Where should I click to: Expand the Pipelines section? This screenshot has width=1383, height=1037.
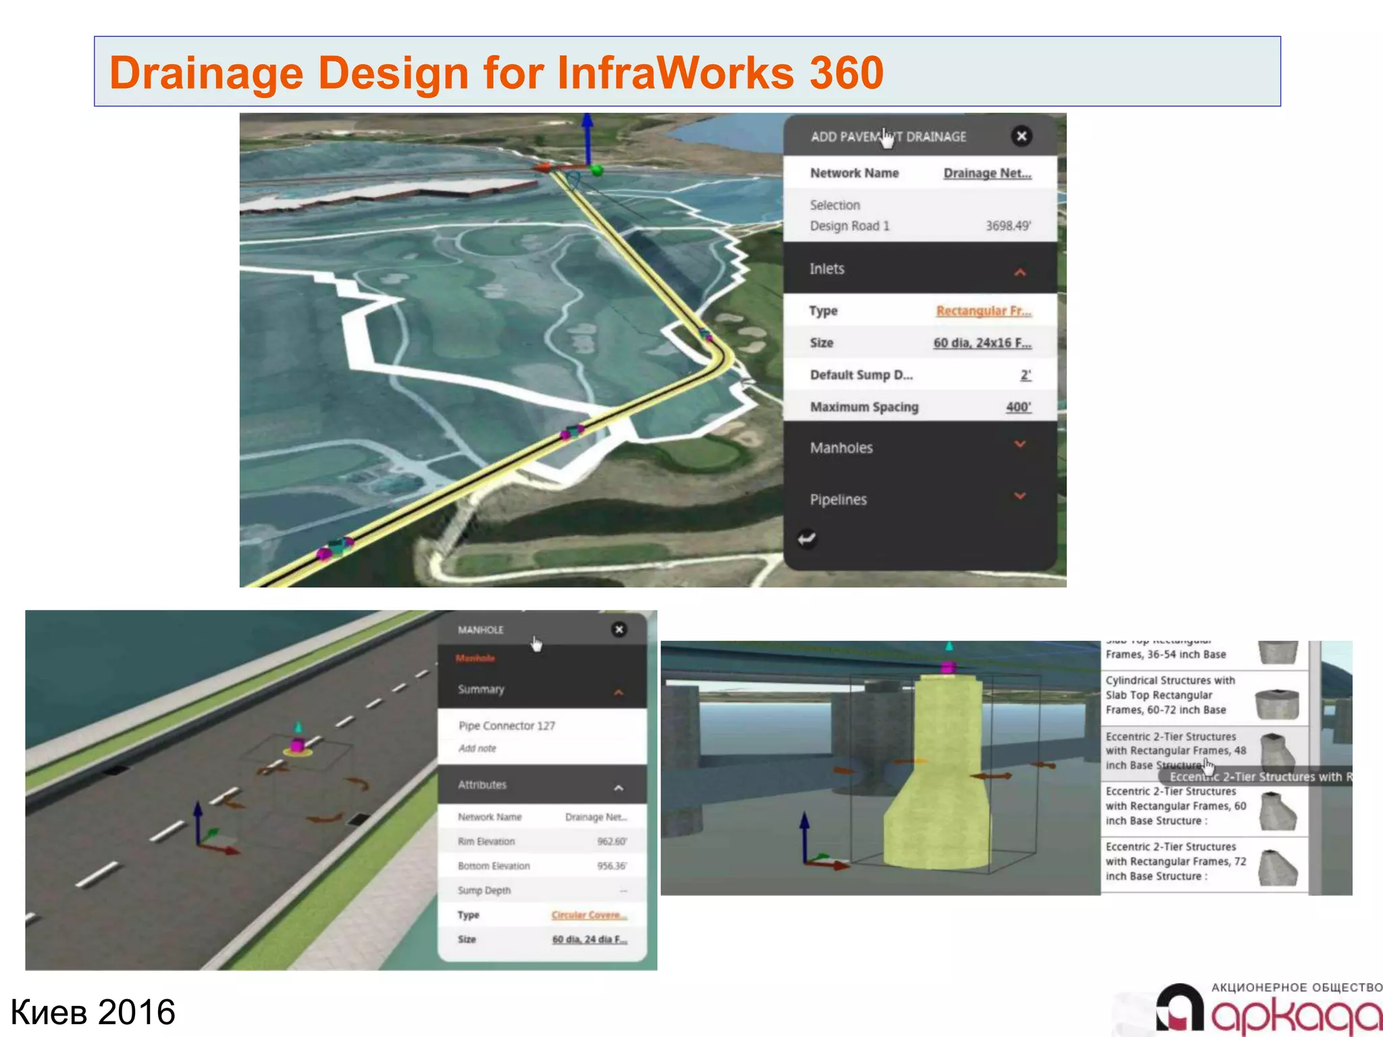pos(1020,496)
